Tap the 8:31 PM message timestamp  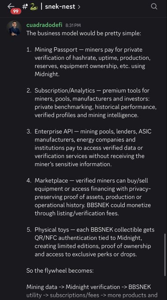click(73, 25)
